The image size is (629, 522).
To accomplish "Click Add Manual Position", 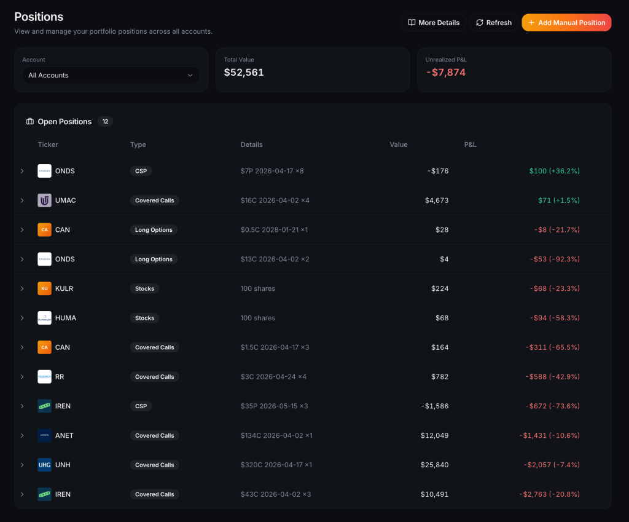I will (566, 22).
